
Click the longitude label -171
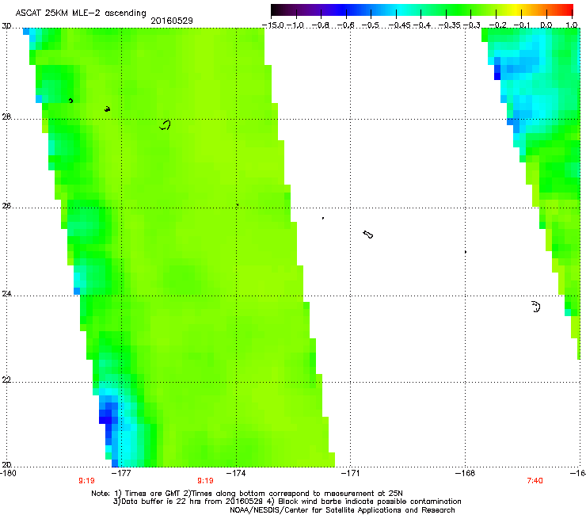click(x=351, y=474)
